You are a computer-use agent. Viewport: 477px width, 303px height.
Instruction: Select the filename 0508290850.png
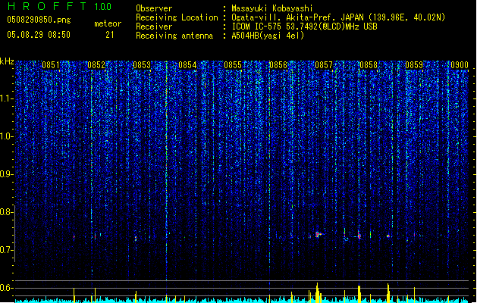(x=39, y=20)
